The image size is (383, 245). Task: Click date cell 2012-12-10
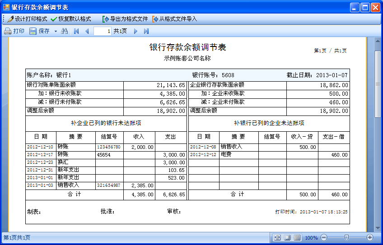pyautogui.click(x=40, y=147)
